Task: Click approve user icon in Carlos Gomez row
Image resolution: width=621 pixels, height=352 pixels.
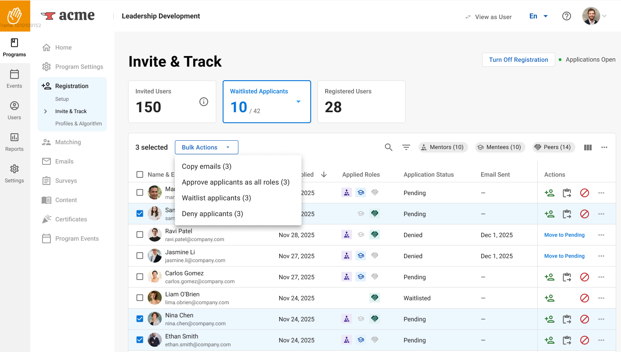Action: (549, 277)
